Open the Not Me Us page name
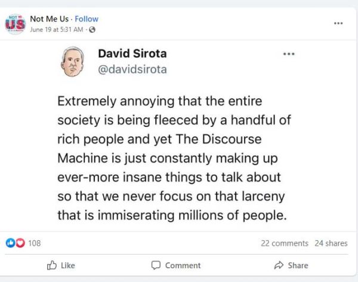Viewport: 358px width, 282px height. point(50,19)
